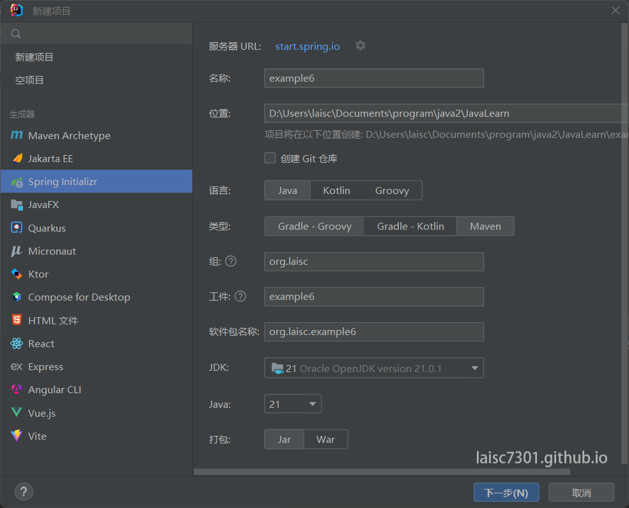Switch packaging to War
Screen dimensions: 629x508
(325, 439)
